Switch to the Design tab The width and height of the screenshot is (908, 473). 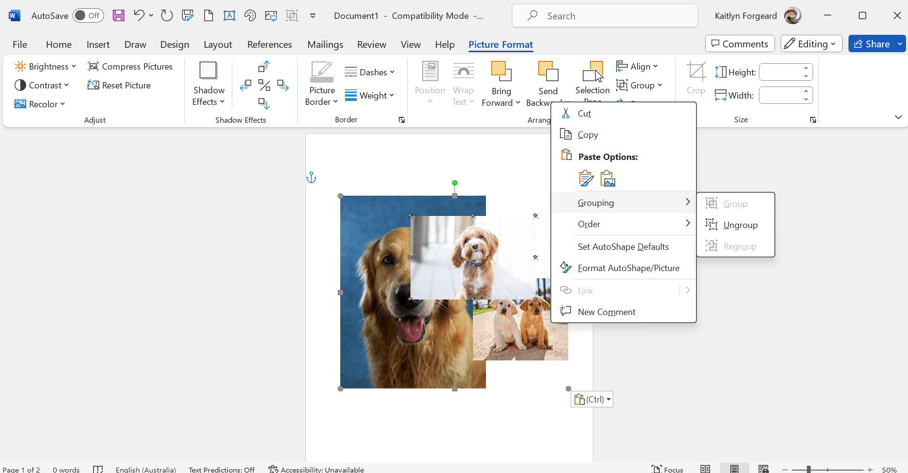[x=175, y=44]
